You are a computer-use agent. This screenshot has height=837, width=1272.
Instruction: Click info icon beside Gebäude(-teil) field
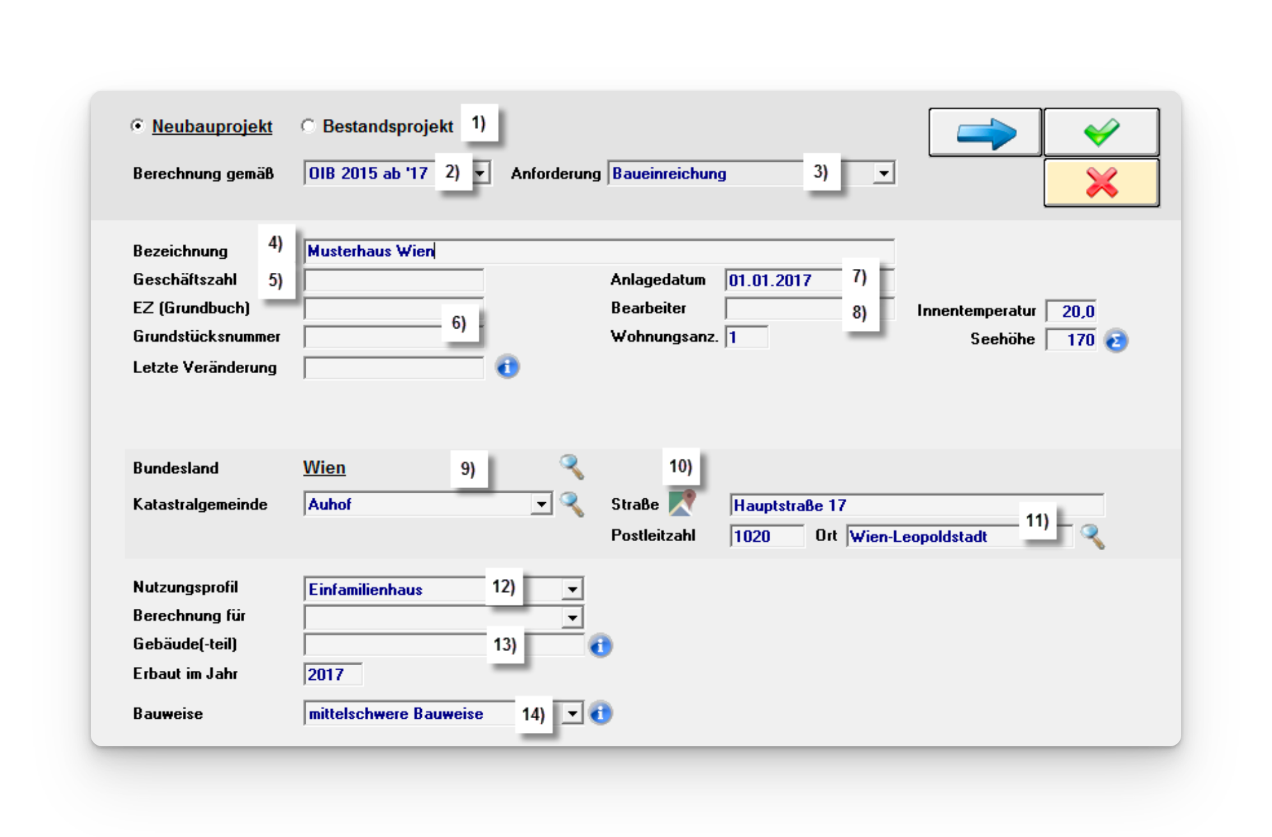click(600, 646)
